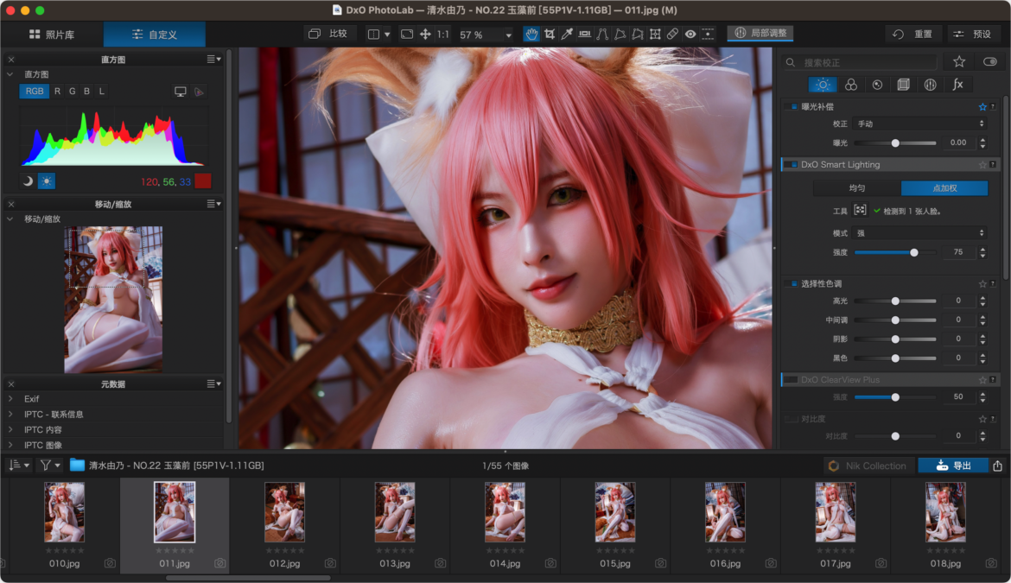Select 均匀 Smart Lighting mode
Screen dimensions: 1011x583
point(857,188)
